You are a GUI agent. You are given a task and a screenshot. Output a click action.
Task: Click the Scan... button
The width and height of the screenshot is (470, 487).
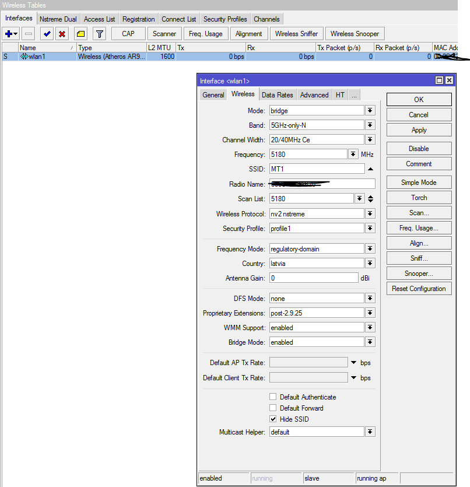tap(419, 213)
